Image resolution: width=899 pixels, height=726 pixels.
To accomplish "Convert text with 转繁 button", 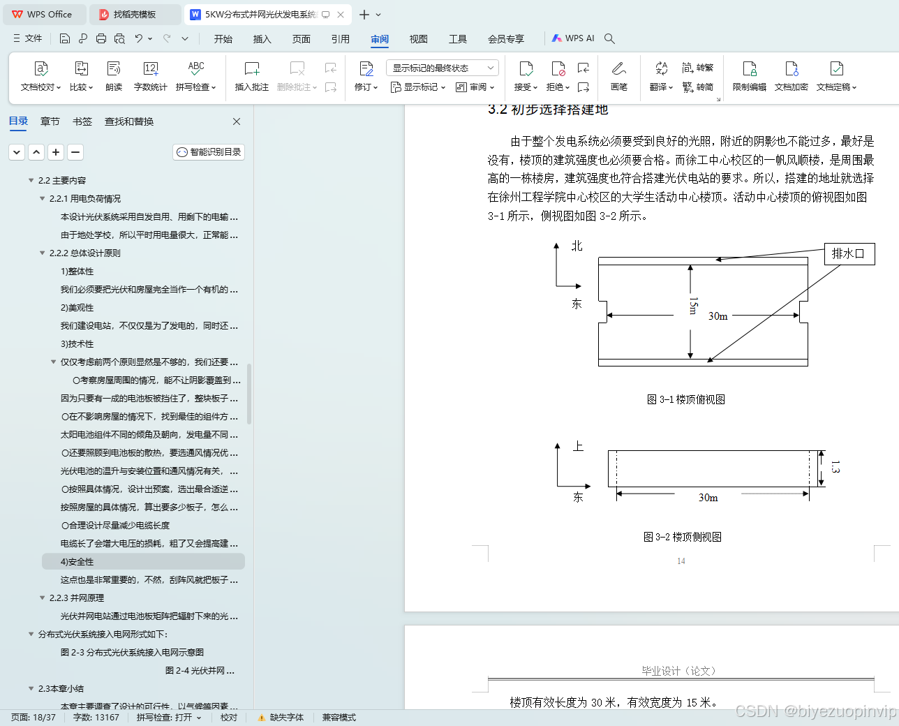I will (x=698, y=68).
